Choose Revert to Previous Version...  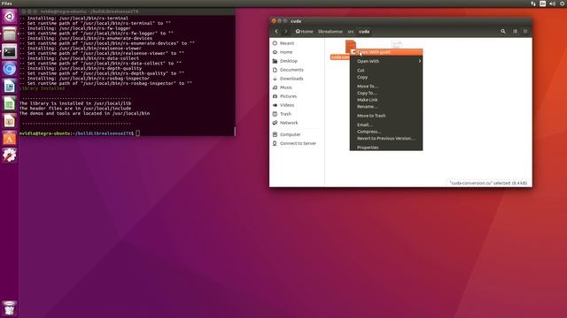click(386, 139)
